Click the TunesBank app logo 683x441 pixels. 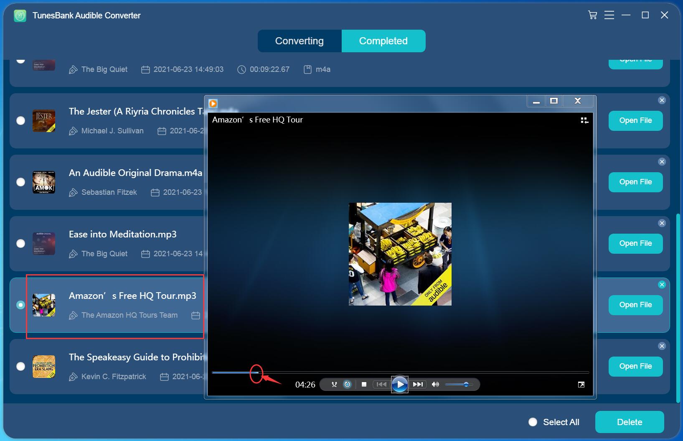(20, 15)
